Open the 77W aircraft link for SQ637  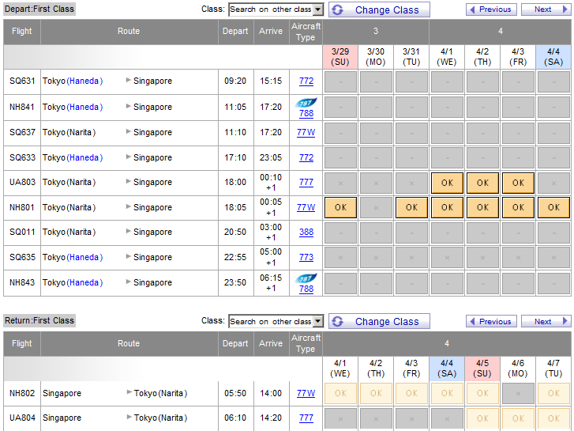(306, 132)
